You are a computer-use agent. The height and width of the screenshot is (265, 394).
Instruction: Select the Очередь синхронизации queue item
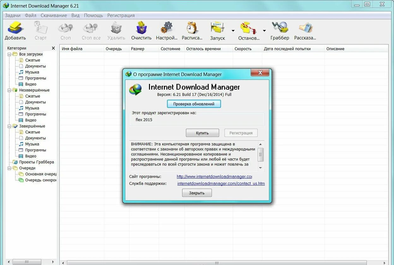(x=41, y=180)
